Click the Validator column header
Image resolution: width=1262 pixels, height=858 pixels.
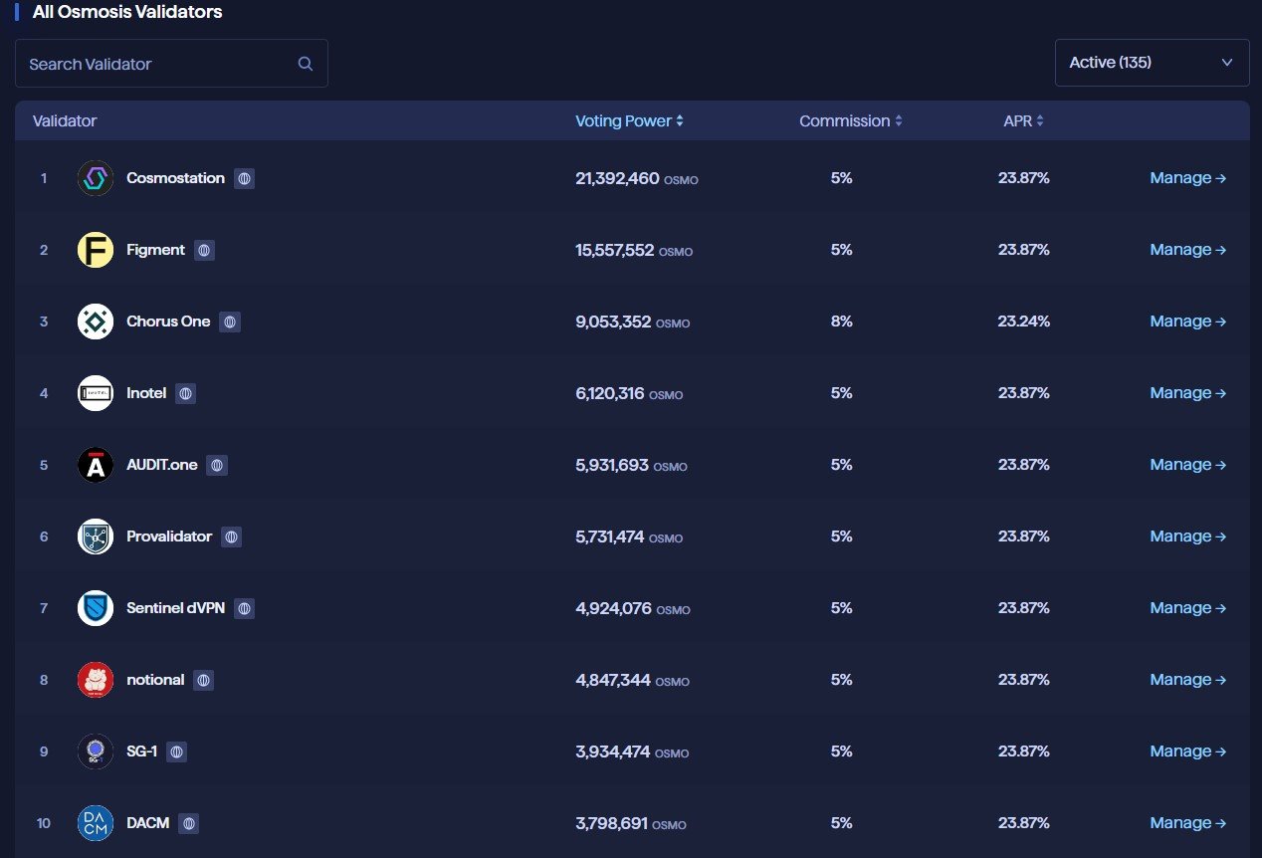(65, 121)
